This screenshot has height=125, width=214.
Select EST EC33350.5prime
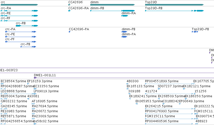click(46, 86)
